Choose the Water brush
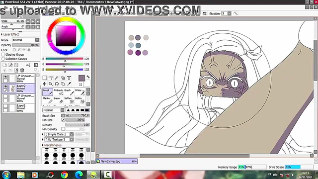Viewport: 318px width, 179px height. tap(79, 92)
